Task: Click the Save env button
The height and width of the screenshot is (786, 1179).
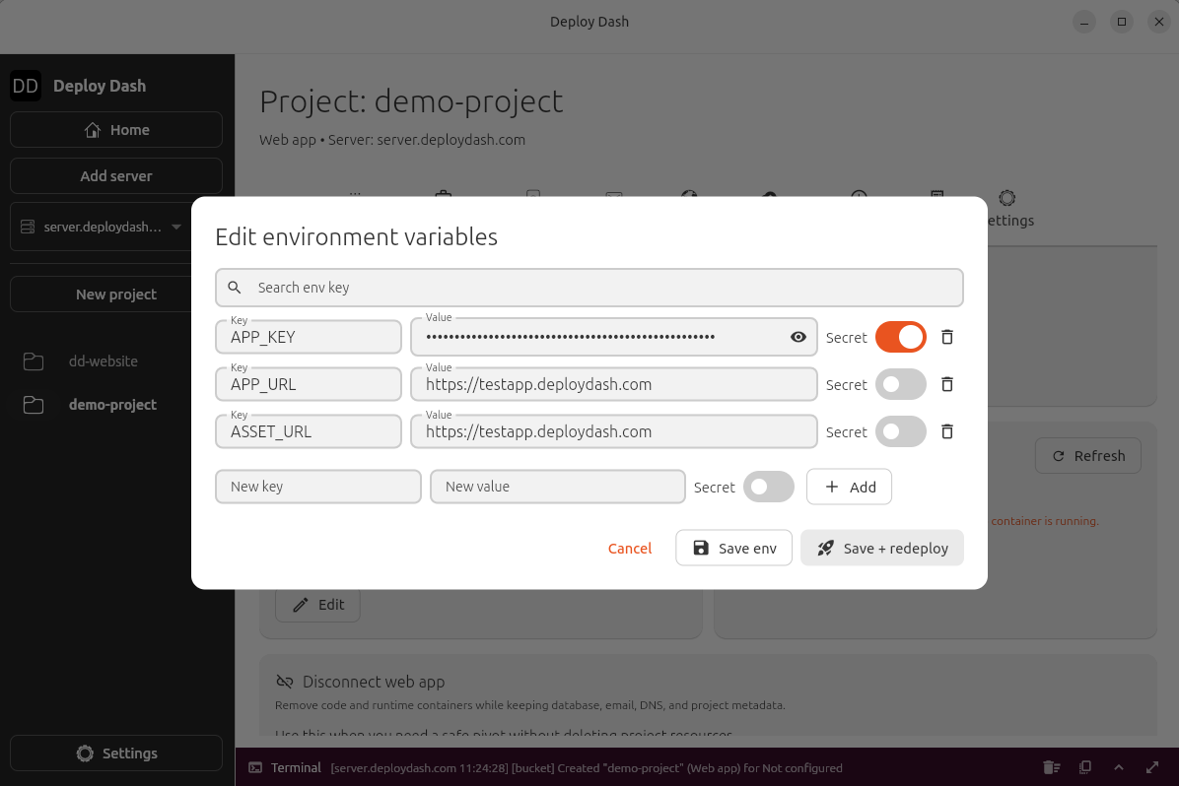Action: tap(733, 548)
